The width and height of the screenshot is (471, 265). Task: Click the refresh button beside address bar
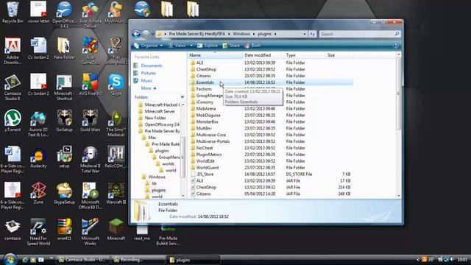click(312, 34)
